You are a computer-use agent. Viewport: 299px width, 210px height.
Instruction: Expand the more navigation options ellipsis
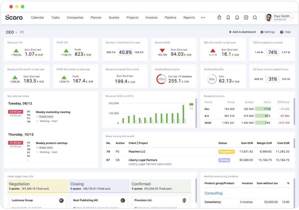point(203,17)
